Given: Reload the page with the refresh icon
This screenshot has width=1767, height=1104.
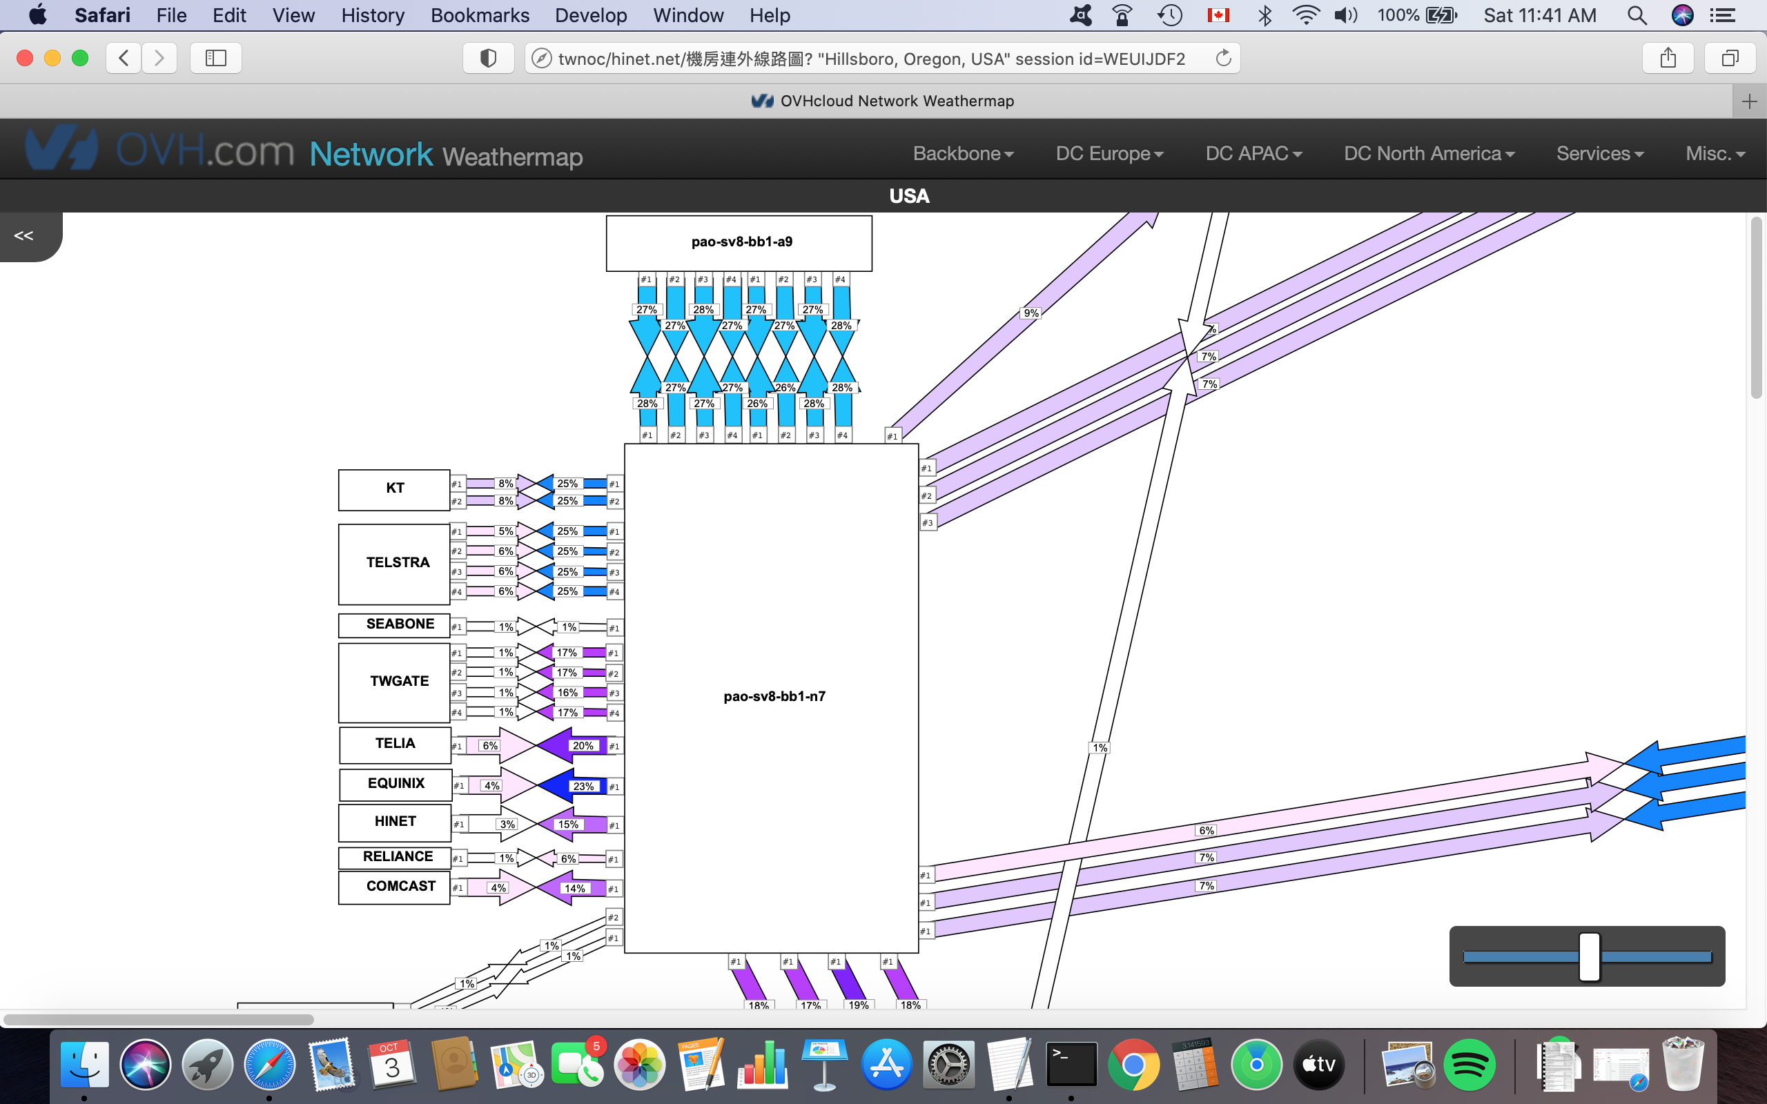Looking at the screenshot, I should [x=1223, y=59].
